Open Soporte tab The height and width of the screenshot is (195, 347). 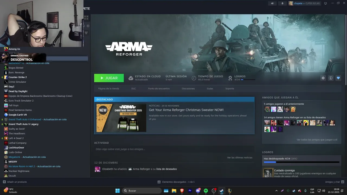click(230, 89)
